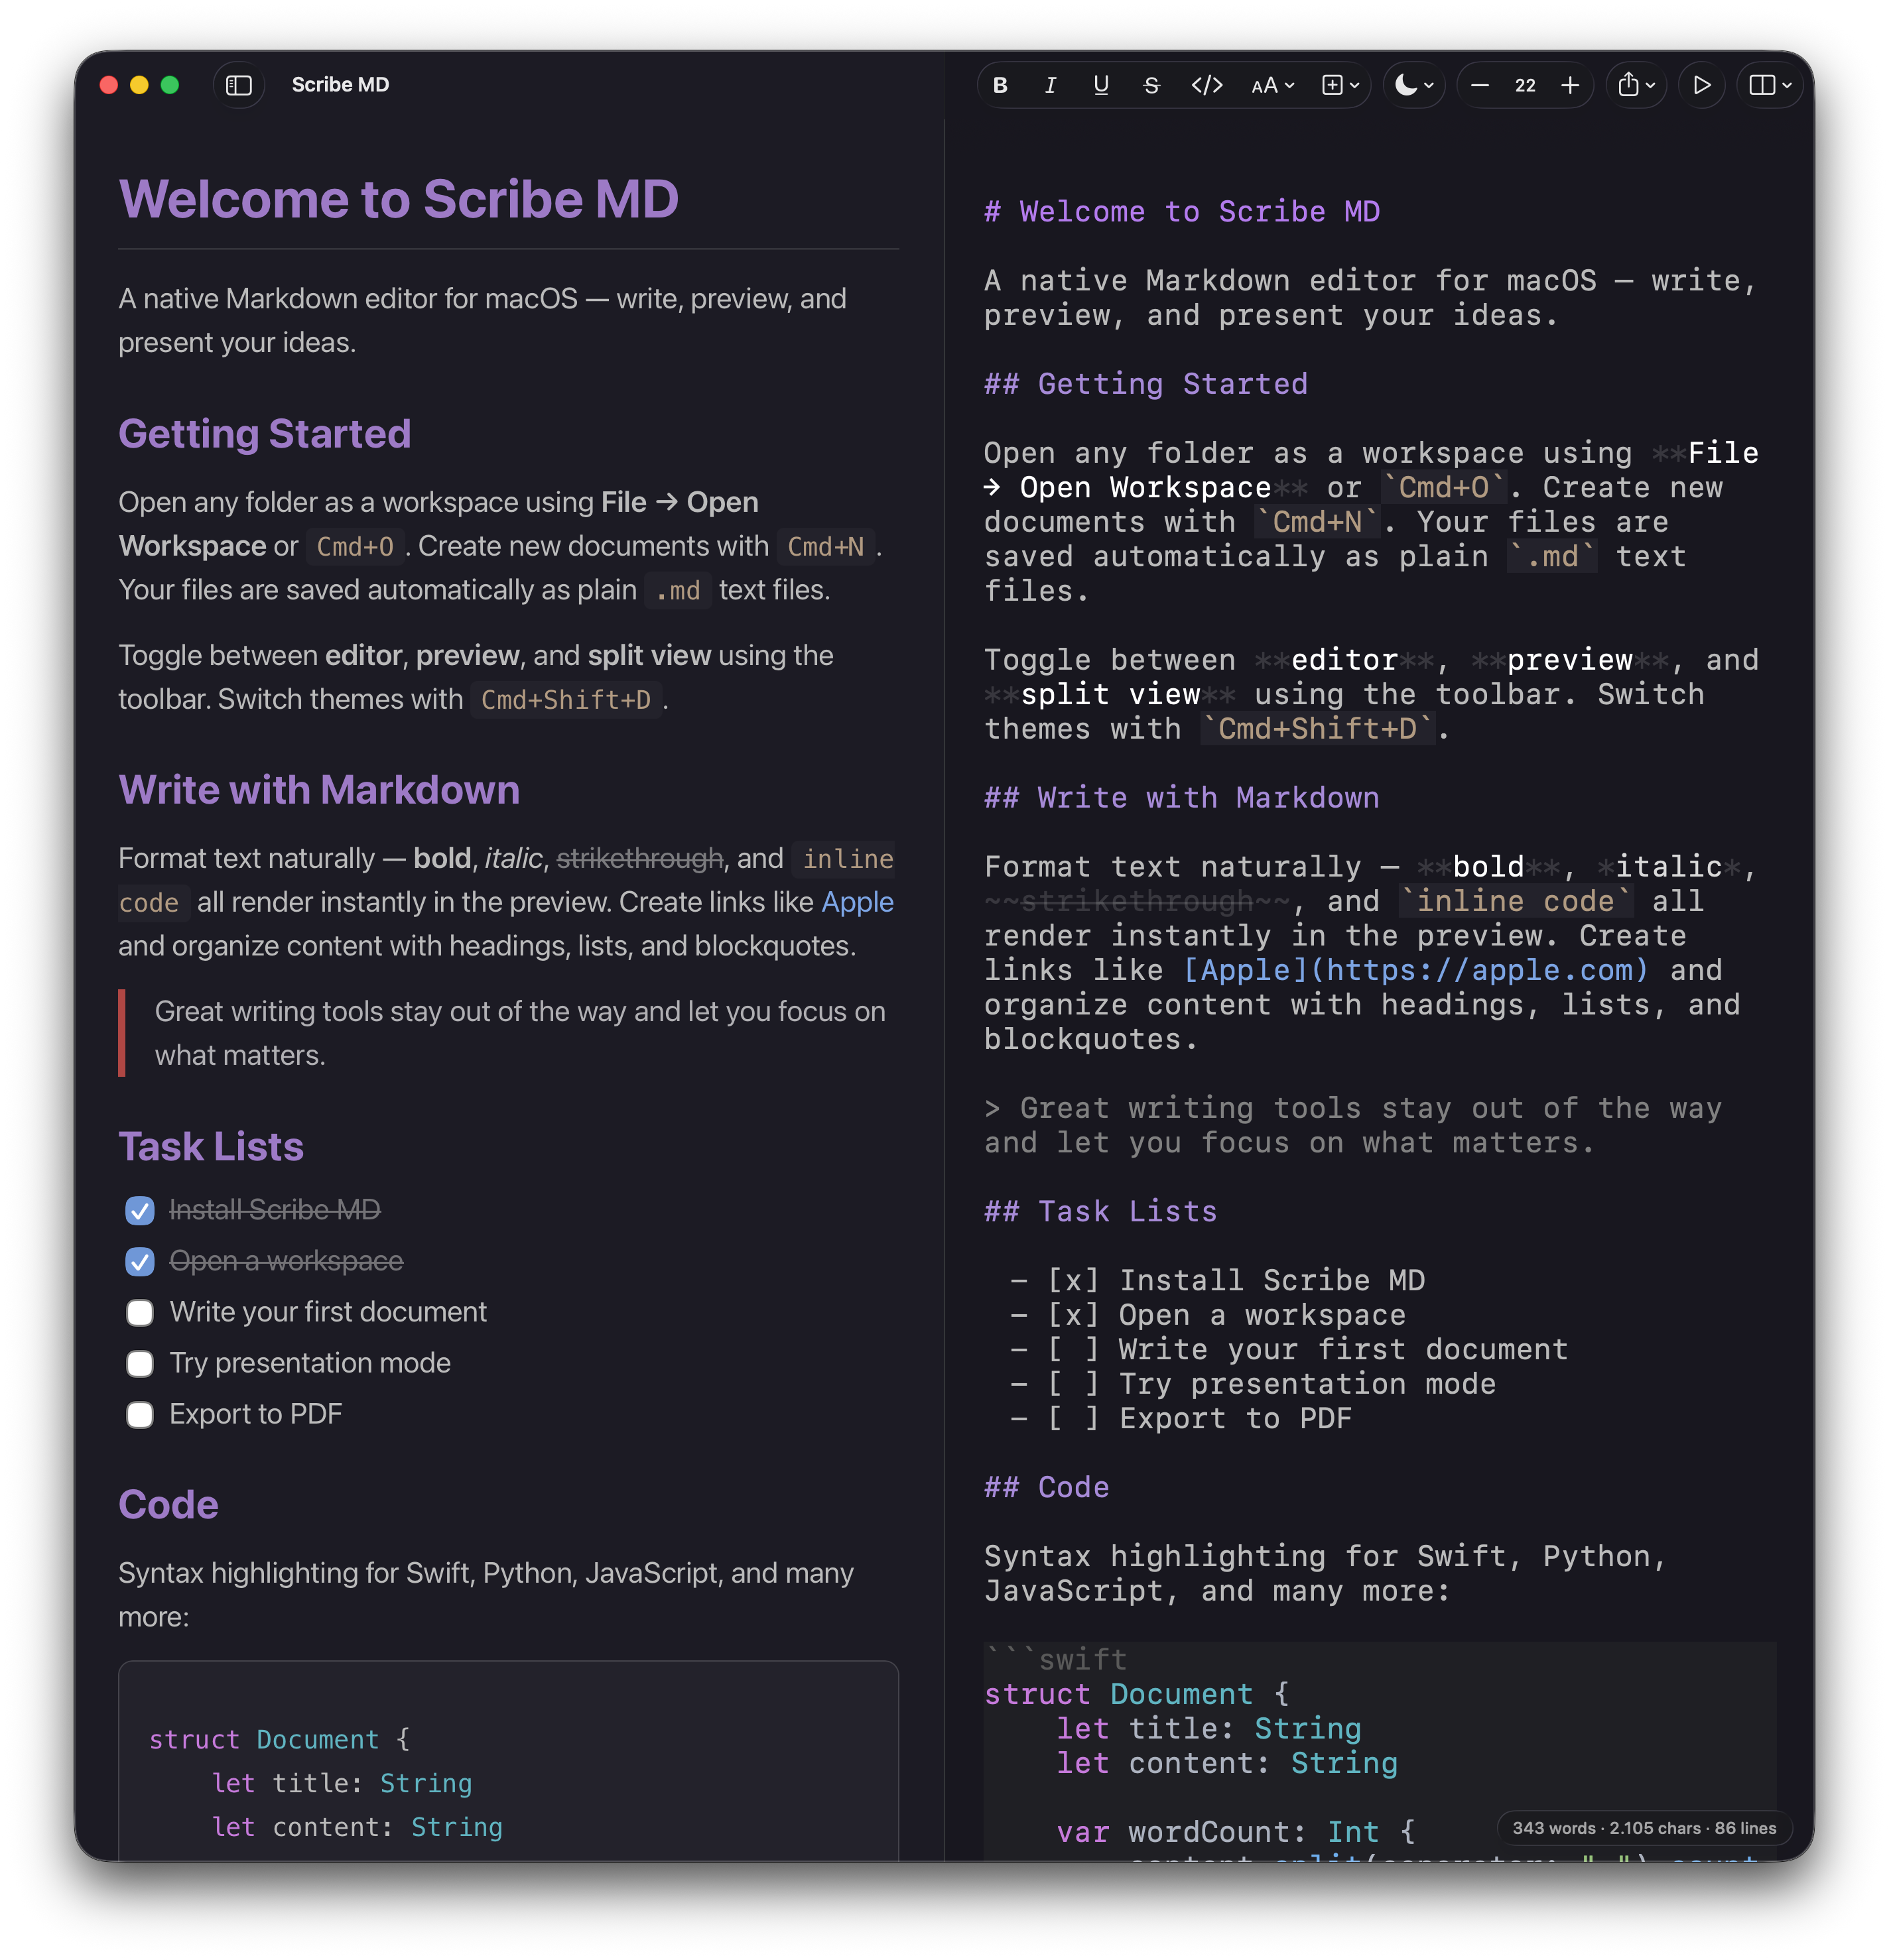Screen dimensions: 1889x1960
Task: Start presentation mode with the play icon
Action: pyautogui.click(x=1702, y=85)
